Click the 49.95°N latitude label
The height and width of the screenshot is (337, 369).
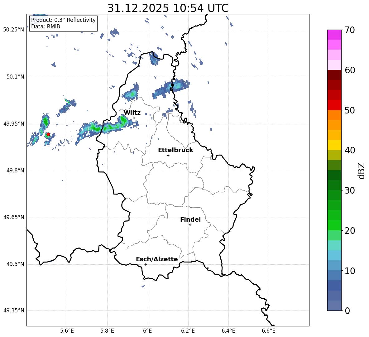pos(14,124)
